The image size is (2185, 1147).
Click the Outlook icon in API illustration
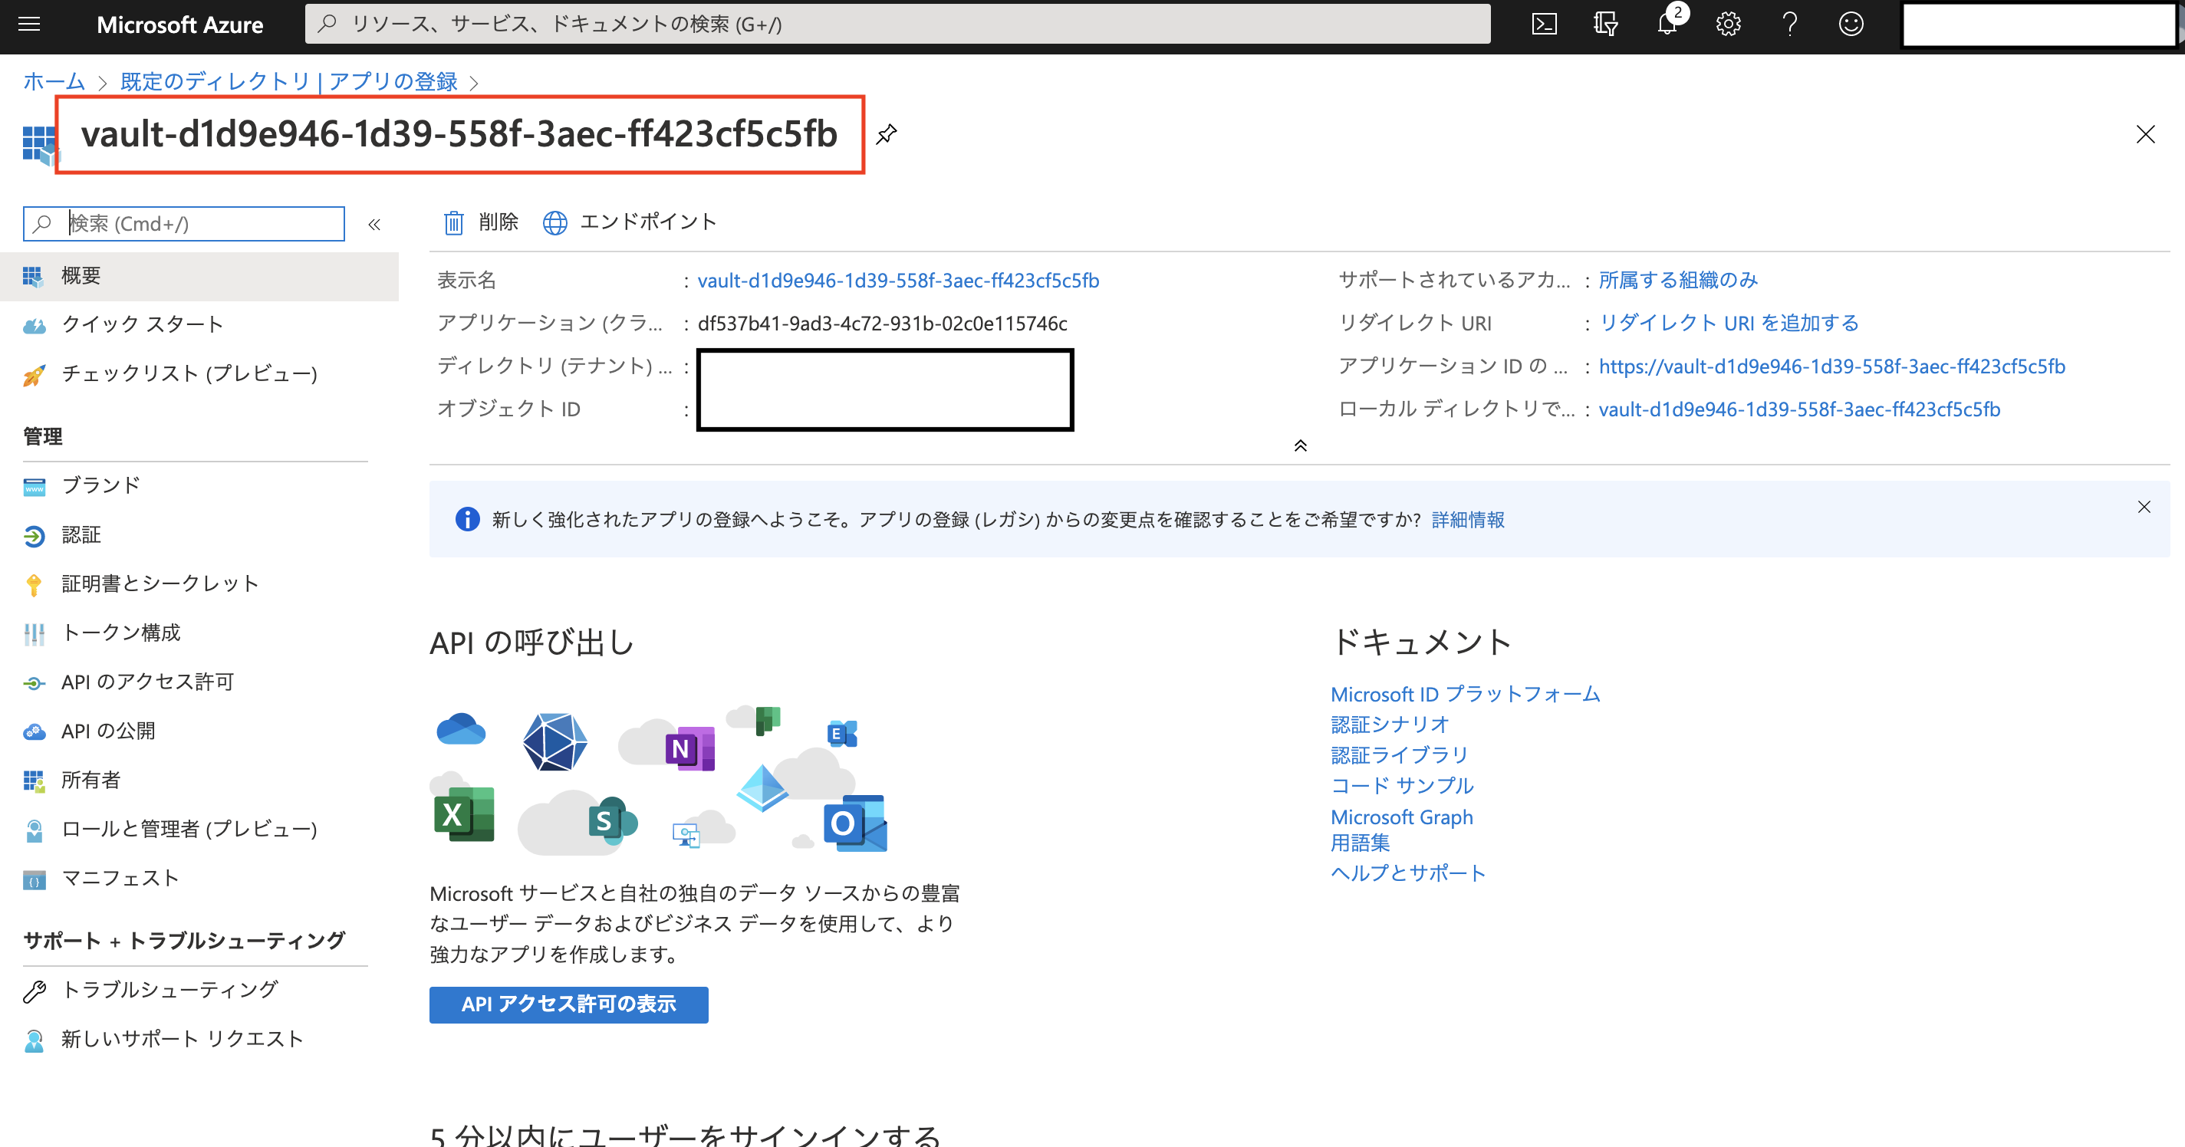click(x=855, y=823)
